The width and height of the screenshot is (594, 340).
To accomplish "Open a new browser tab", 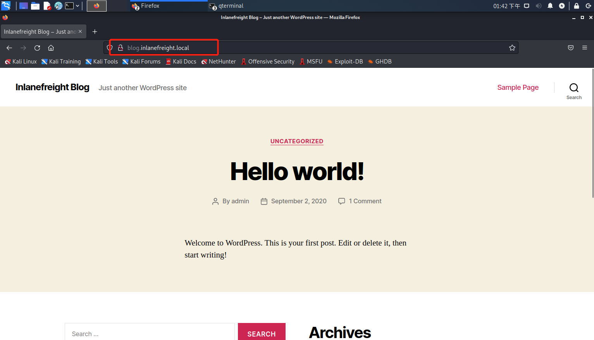I will (95, 32).
